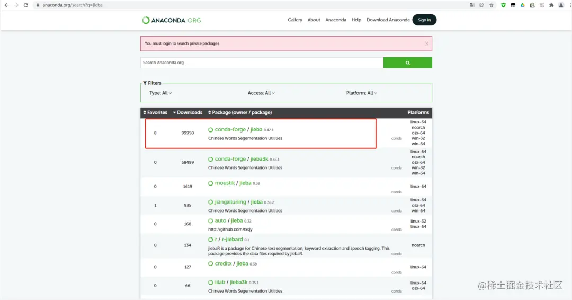
Task: Click the green shield extension icon
Action: [x=504, y=5]
